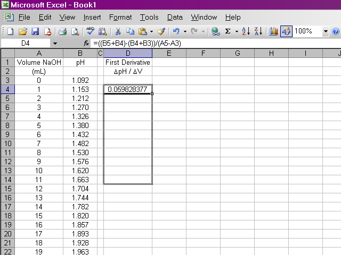The width and height of the screenshot is (341, 255).
Task: Select the Format Painter brush icon
Action: click(x=161, y=32)
